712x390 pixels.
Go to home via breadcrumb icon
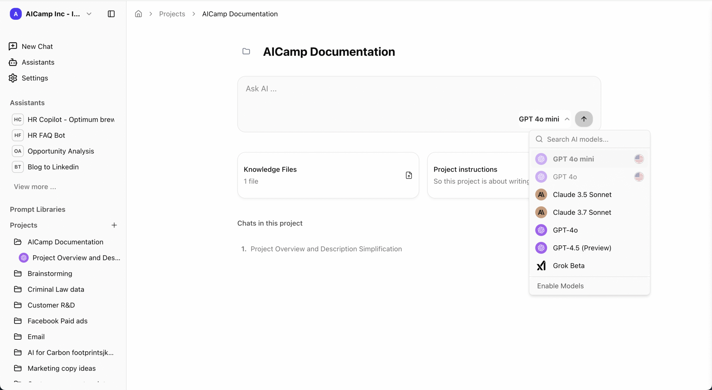tap(138, 14)
